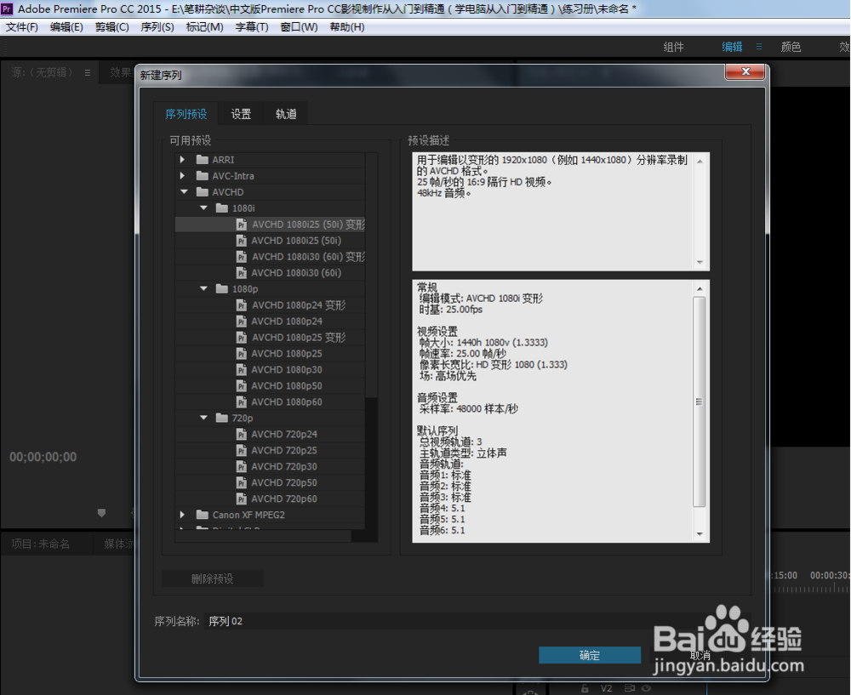Select AVCHD 1080p25 变形 preset
The height and width of the screenshot is (695, 851).
pos(270,338)
